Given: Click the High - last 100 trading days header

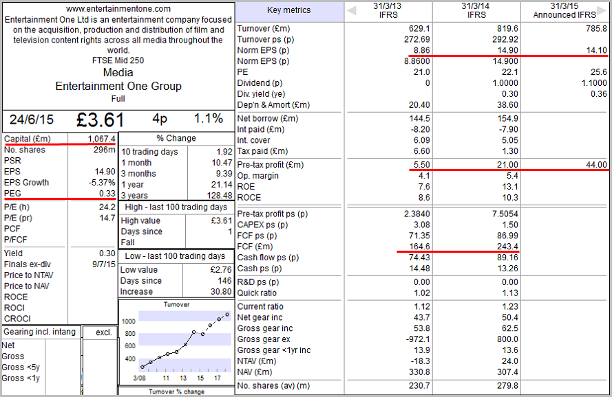Looking at the screenshot, I should 176,207.
